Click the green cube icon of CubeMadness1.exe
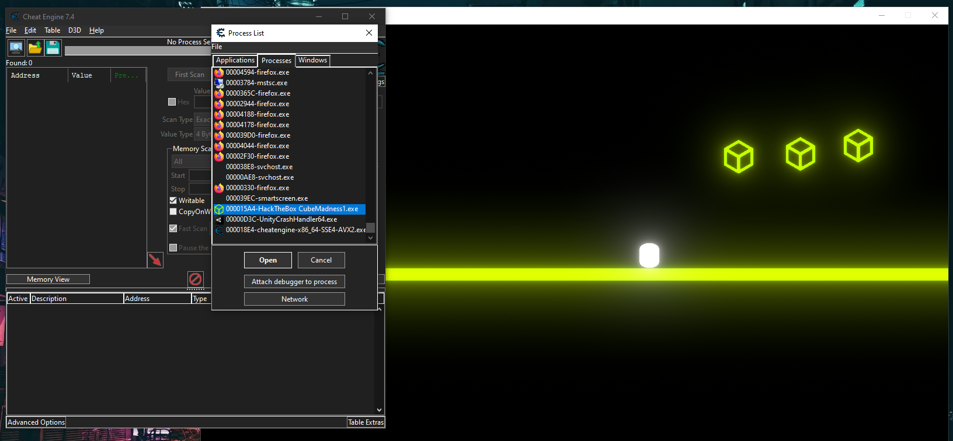This screenshot has width=953, height=441. coord(219,209)
